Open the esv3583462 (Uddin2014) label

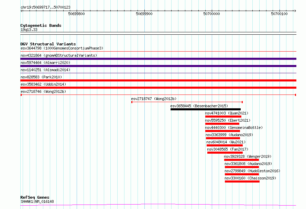(x=43, y=84)
